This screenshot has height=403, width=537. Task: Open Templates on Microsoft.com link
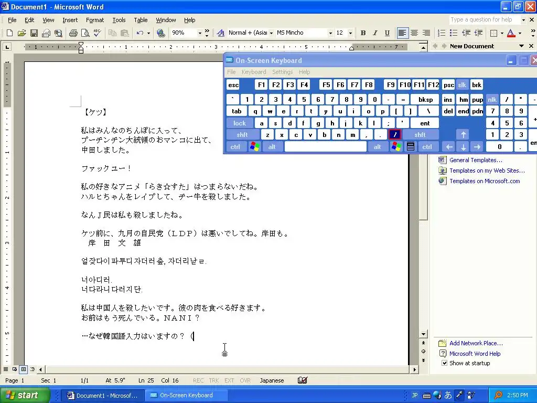pos(485,181)
